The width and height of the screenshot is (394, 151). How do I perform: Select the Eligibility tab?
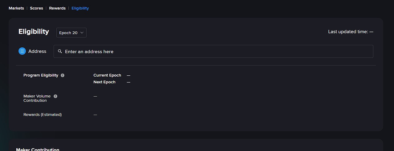pos(80,8)
